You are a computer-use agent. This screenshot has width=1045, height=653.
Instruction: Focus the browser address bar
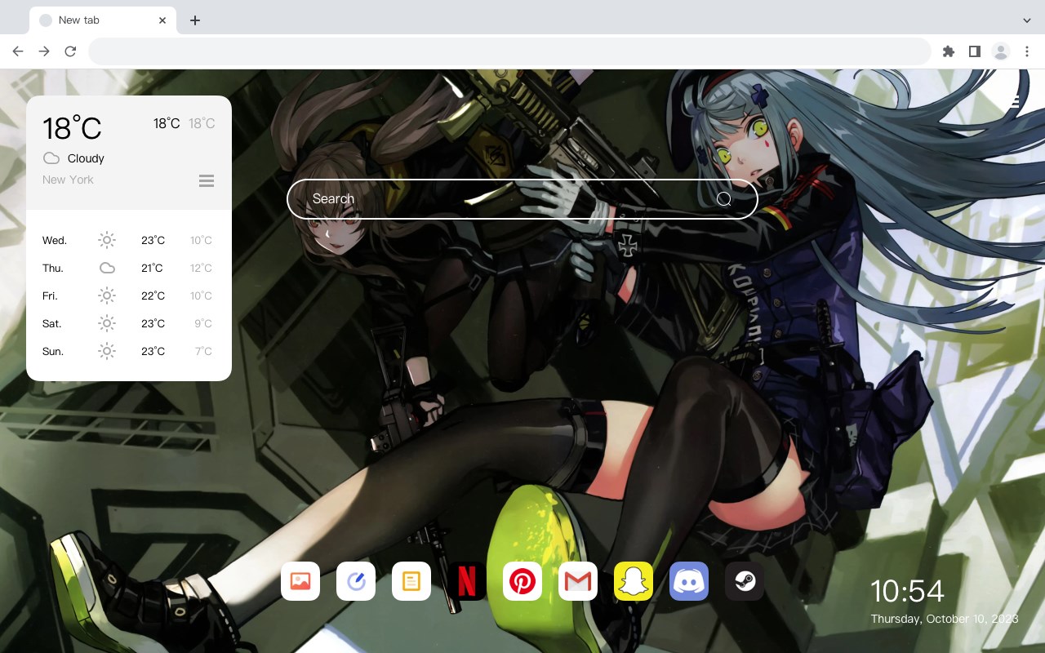coord(509,51)
